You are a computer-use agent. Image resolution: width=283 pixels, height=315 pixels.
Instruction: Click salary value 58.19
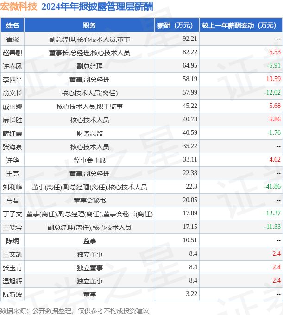tap(190, 79)
